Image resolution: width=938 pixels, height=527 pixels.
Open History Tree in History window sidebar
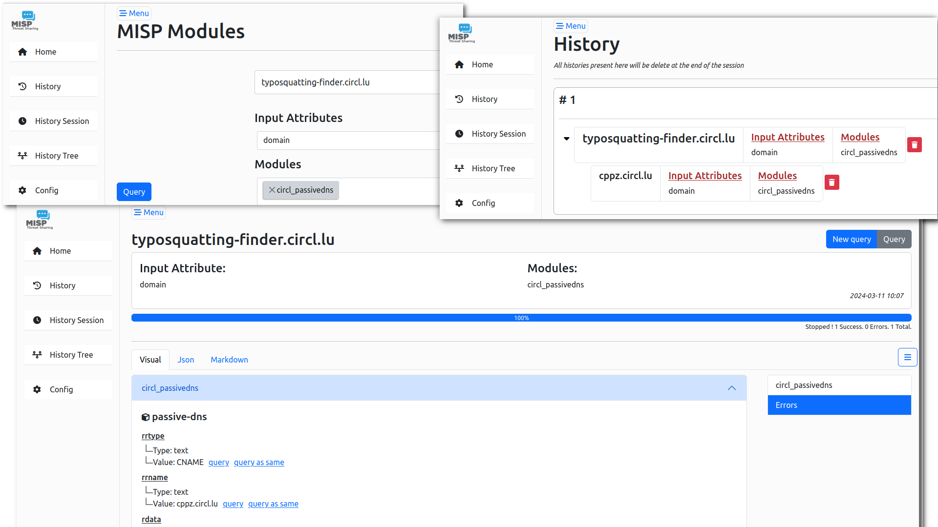click(492, 168)
